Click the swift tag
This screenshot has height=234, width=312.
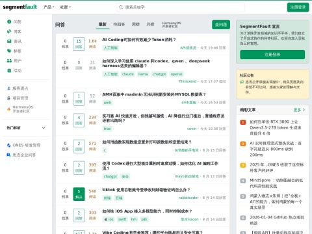coord(122,219)
